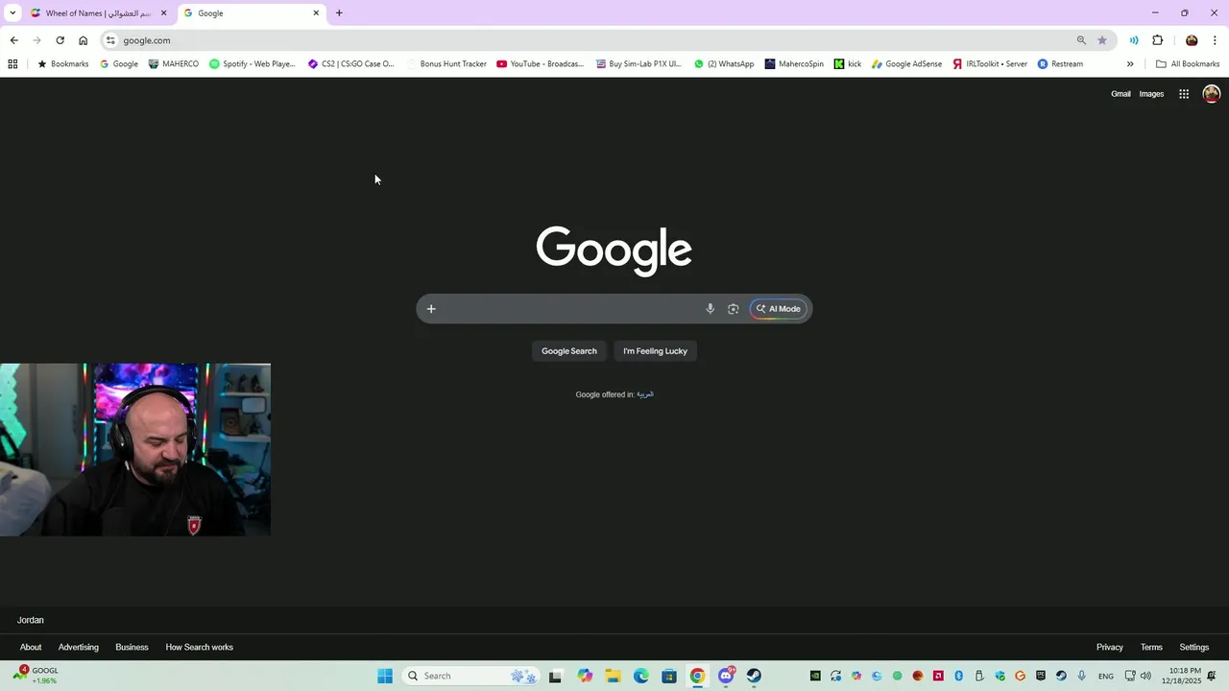The image size is (1229, 691).
Task: Close the Google tab
Action: point(316,13)
